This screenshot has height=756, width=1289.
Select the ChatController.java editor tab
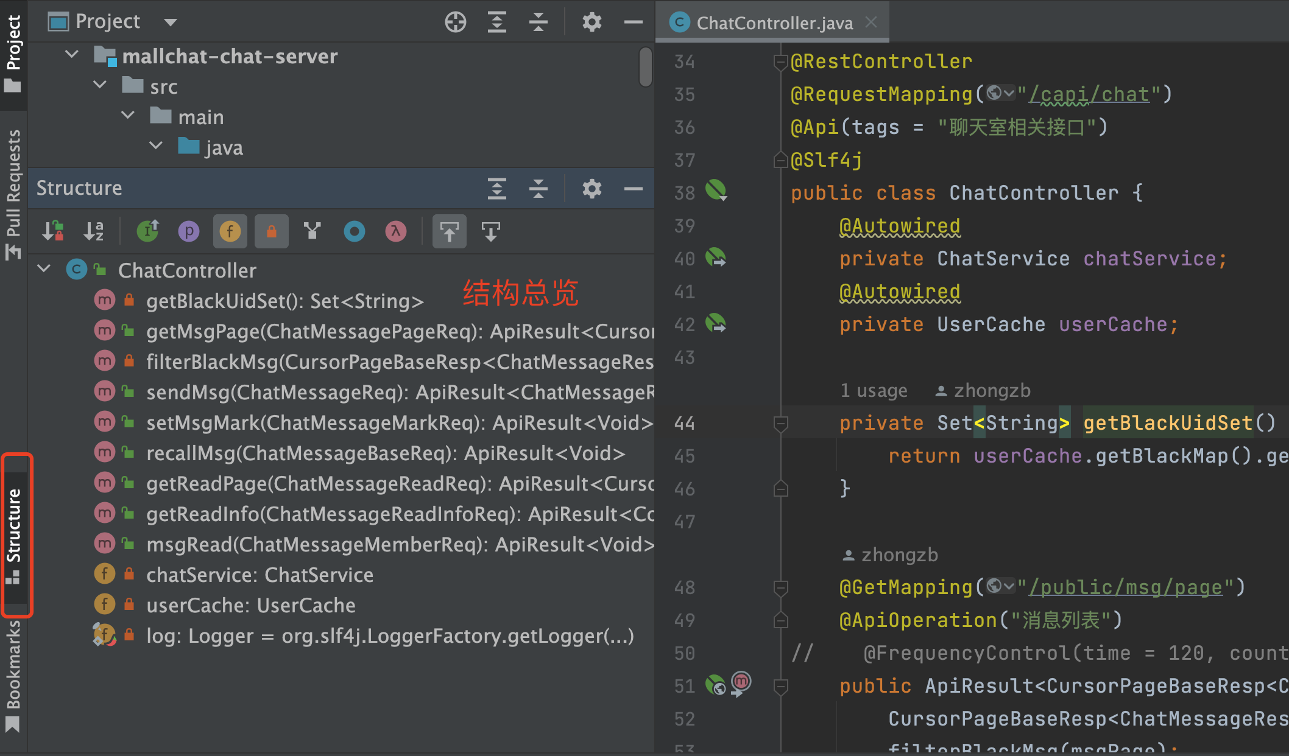point(774,23)
